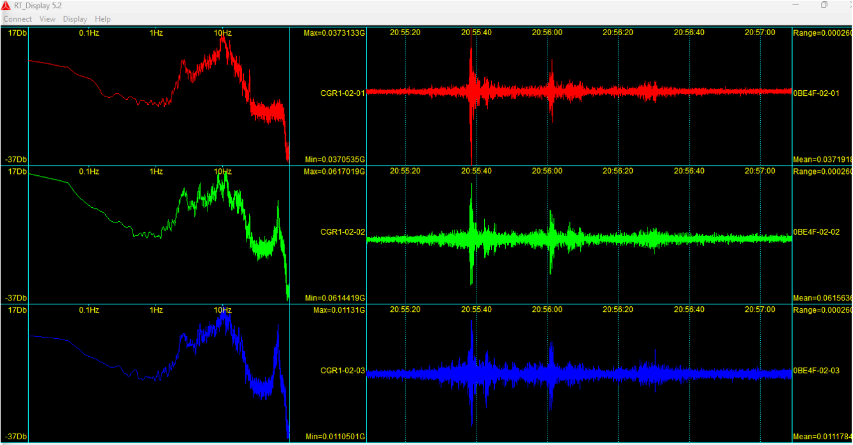Image resolution: width=853 pixels, height=445 pixels.
Task: Select the CGR1-02-03 channel label
Action: point(343,371)
